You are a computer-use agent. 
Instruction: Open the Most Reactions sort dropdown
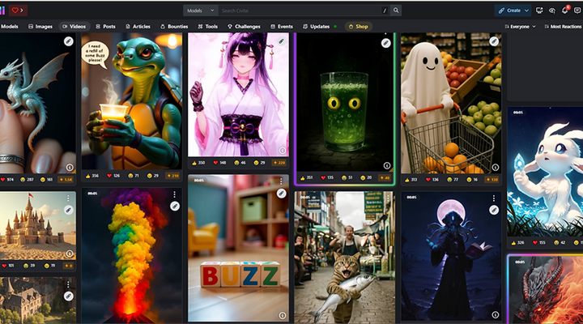point(563,27)
